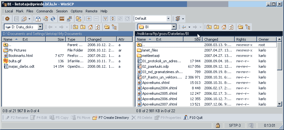The height and width of the screenshot is (130, 284).
Task: Sort remote panel by Owner column
Action: pos(267,39)
